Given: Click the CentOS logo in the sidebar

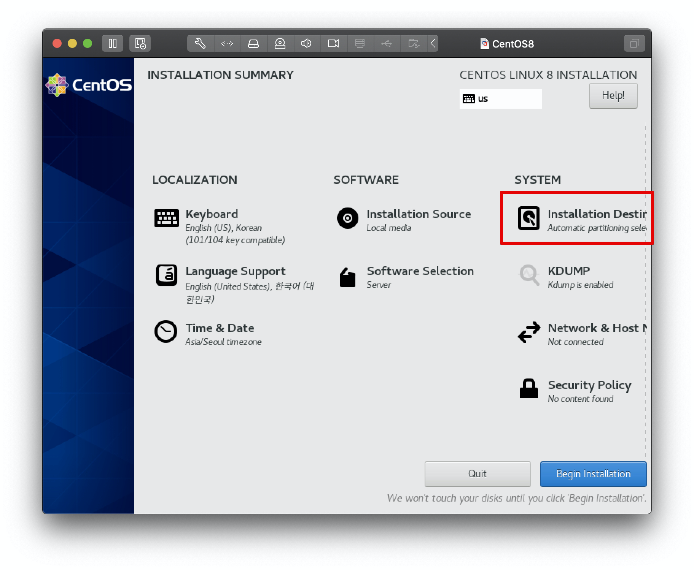Looking at the screenshot, I should [x=88, y=85].
